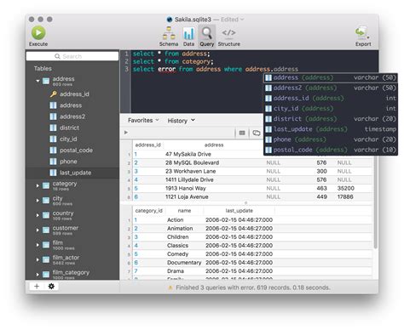Click the last_update column header in results
This screenshot has height=330, width=404.
click(239, 211)
